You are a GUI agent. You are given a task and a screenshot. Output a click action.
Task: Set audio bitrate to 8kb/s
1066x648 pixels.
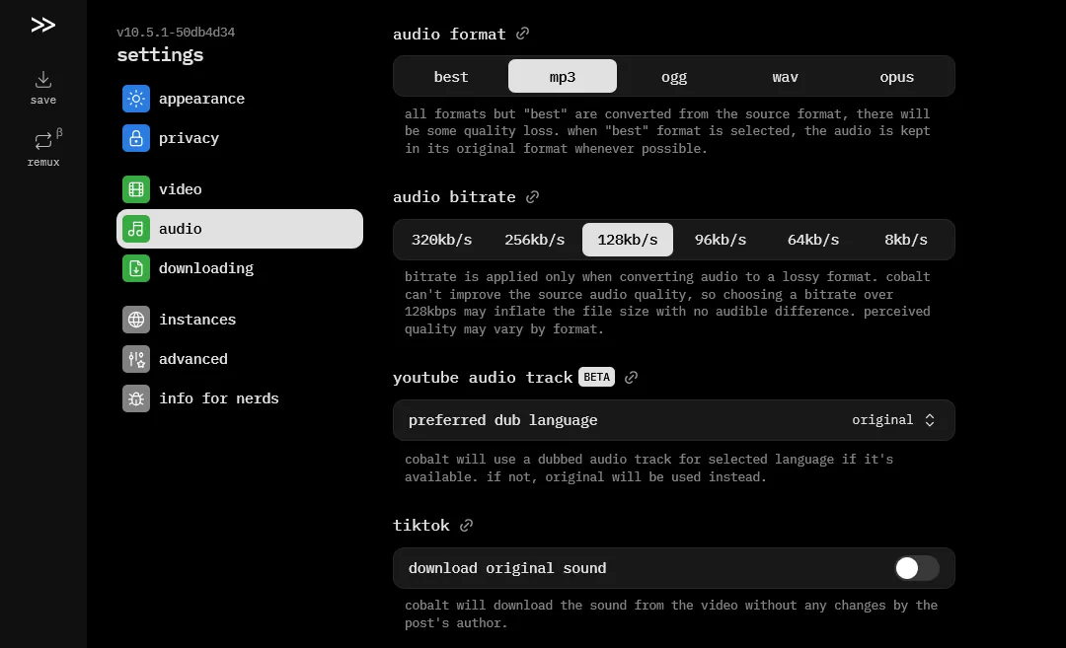pos(906,240)
